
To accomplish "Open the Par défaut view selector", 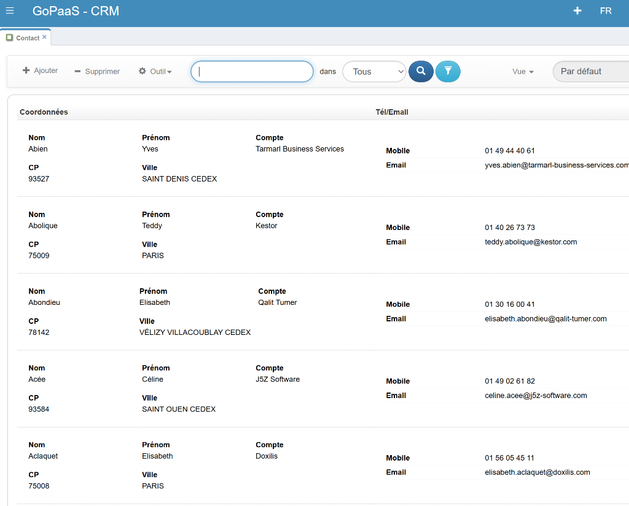I will pyautogui.click(x=590, y=71).
